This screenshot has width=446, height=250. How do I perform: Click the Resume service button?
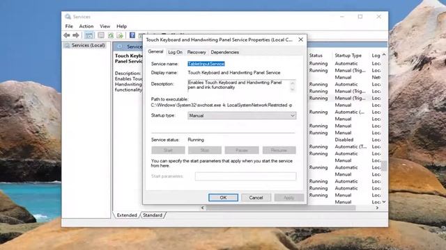[279, 150]
